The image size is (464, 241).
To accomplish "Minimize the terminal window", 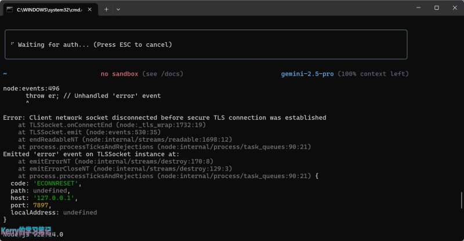I will 418,8.
